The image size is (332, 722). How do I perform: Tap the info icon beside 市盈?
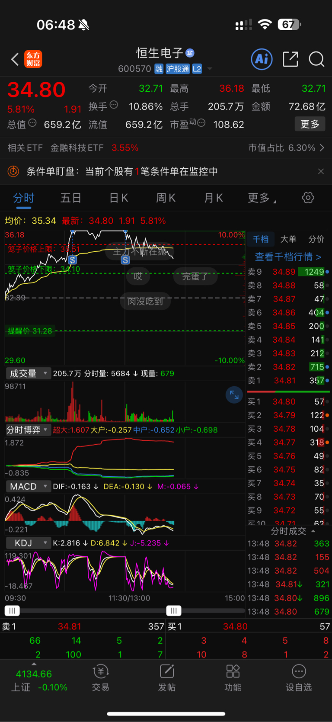pos(201,123)
